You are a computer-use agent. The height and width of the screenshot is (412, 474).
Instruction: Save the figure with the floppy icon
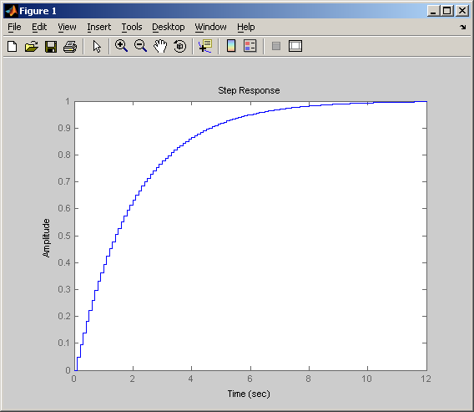51,46
